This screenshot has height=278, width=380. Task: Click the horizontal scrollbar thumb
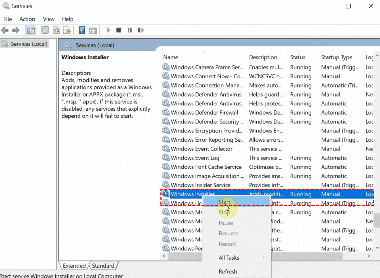pyautogui.click(x=255, y=256)
